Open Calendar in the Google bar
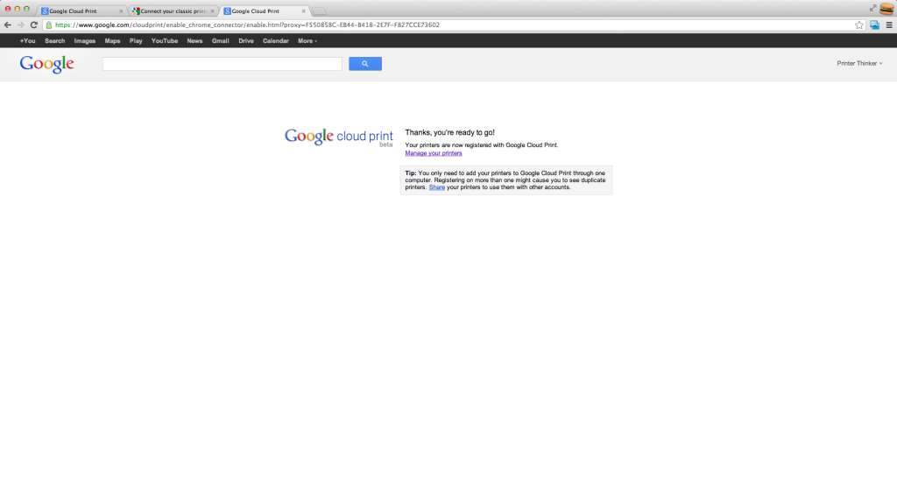This screenshot has height=492, width=897. point(276,41)
